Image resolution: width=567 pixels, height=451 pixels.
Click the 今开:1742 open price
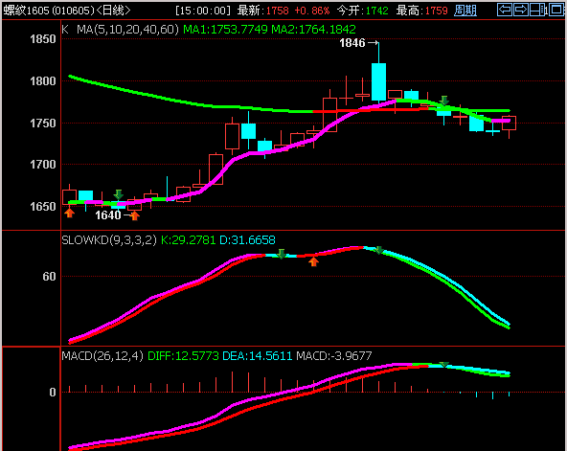(362, 11)
